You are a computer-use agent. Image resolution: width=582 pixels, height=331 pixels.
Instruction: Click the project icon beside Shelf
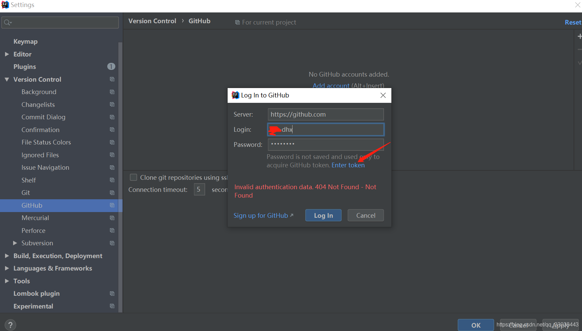[x=112, y=180]
